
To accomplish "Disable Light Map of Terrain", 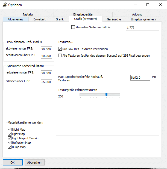I will coord(10,138).
